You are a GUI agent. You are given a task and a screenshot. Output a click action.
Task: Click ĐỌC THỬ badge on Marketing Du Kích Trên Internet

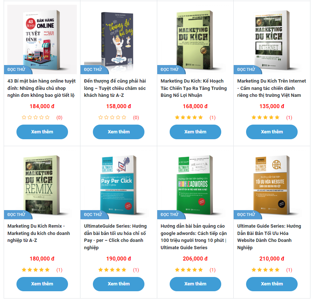[x=246, y=69]
